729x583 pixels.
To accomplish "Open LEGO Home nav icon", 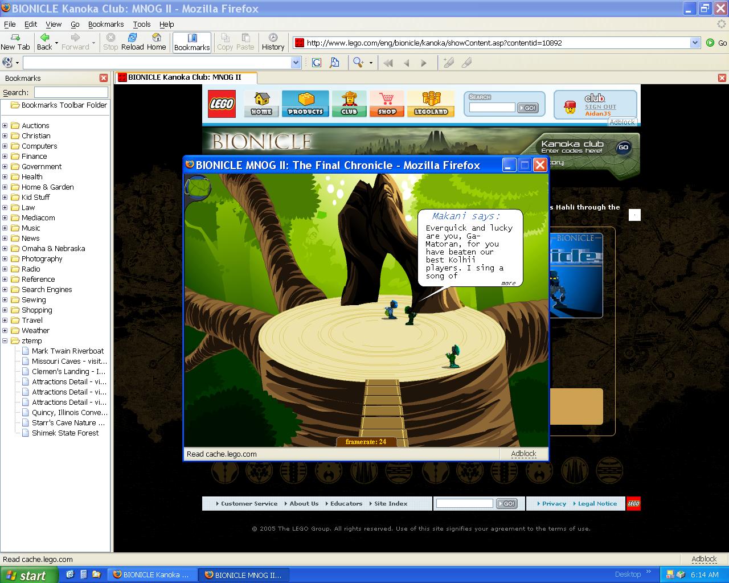I will (x=261, y=104).
